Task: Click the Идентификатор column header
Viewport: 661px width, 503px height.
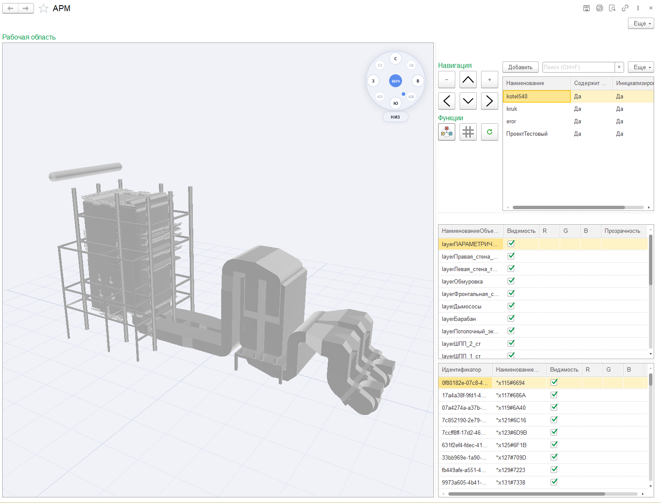Action: (465, 370)
